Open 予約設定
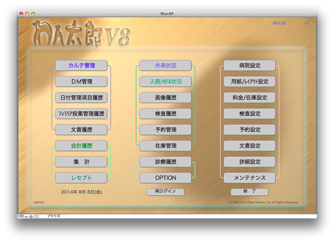Viewport: 334px width, 242px height. (x=249, y=130)
